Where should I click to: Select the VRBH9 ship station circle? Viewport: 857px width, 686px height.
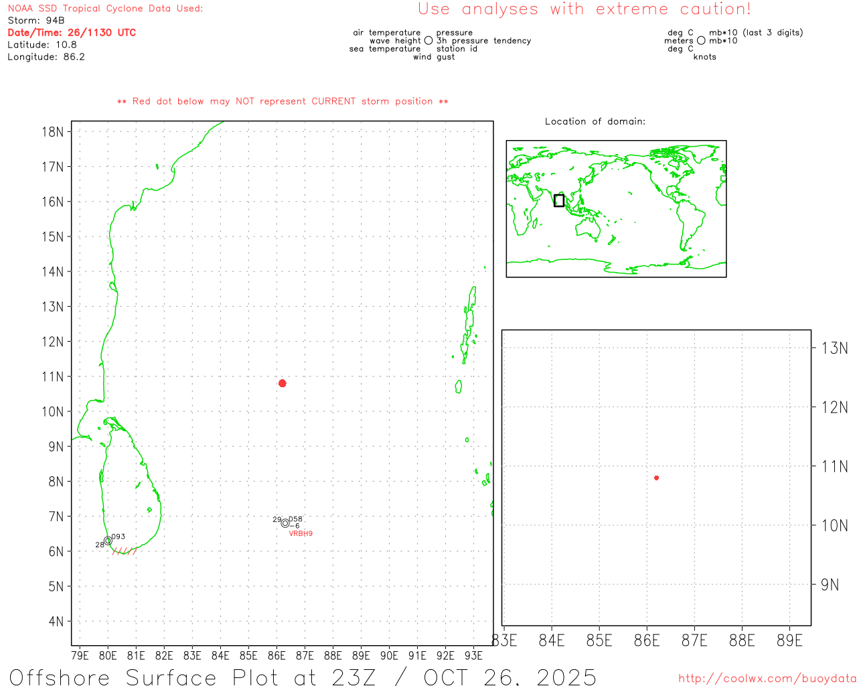coord(285,523)
